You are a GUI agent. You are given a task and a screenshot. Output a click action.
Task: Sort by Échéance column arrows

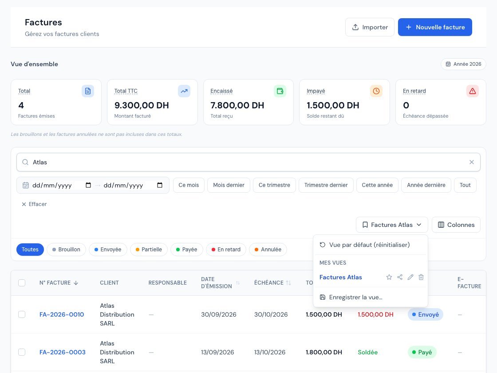pyautogui.click(x=288, y=283)
